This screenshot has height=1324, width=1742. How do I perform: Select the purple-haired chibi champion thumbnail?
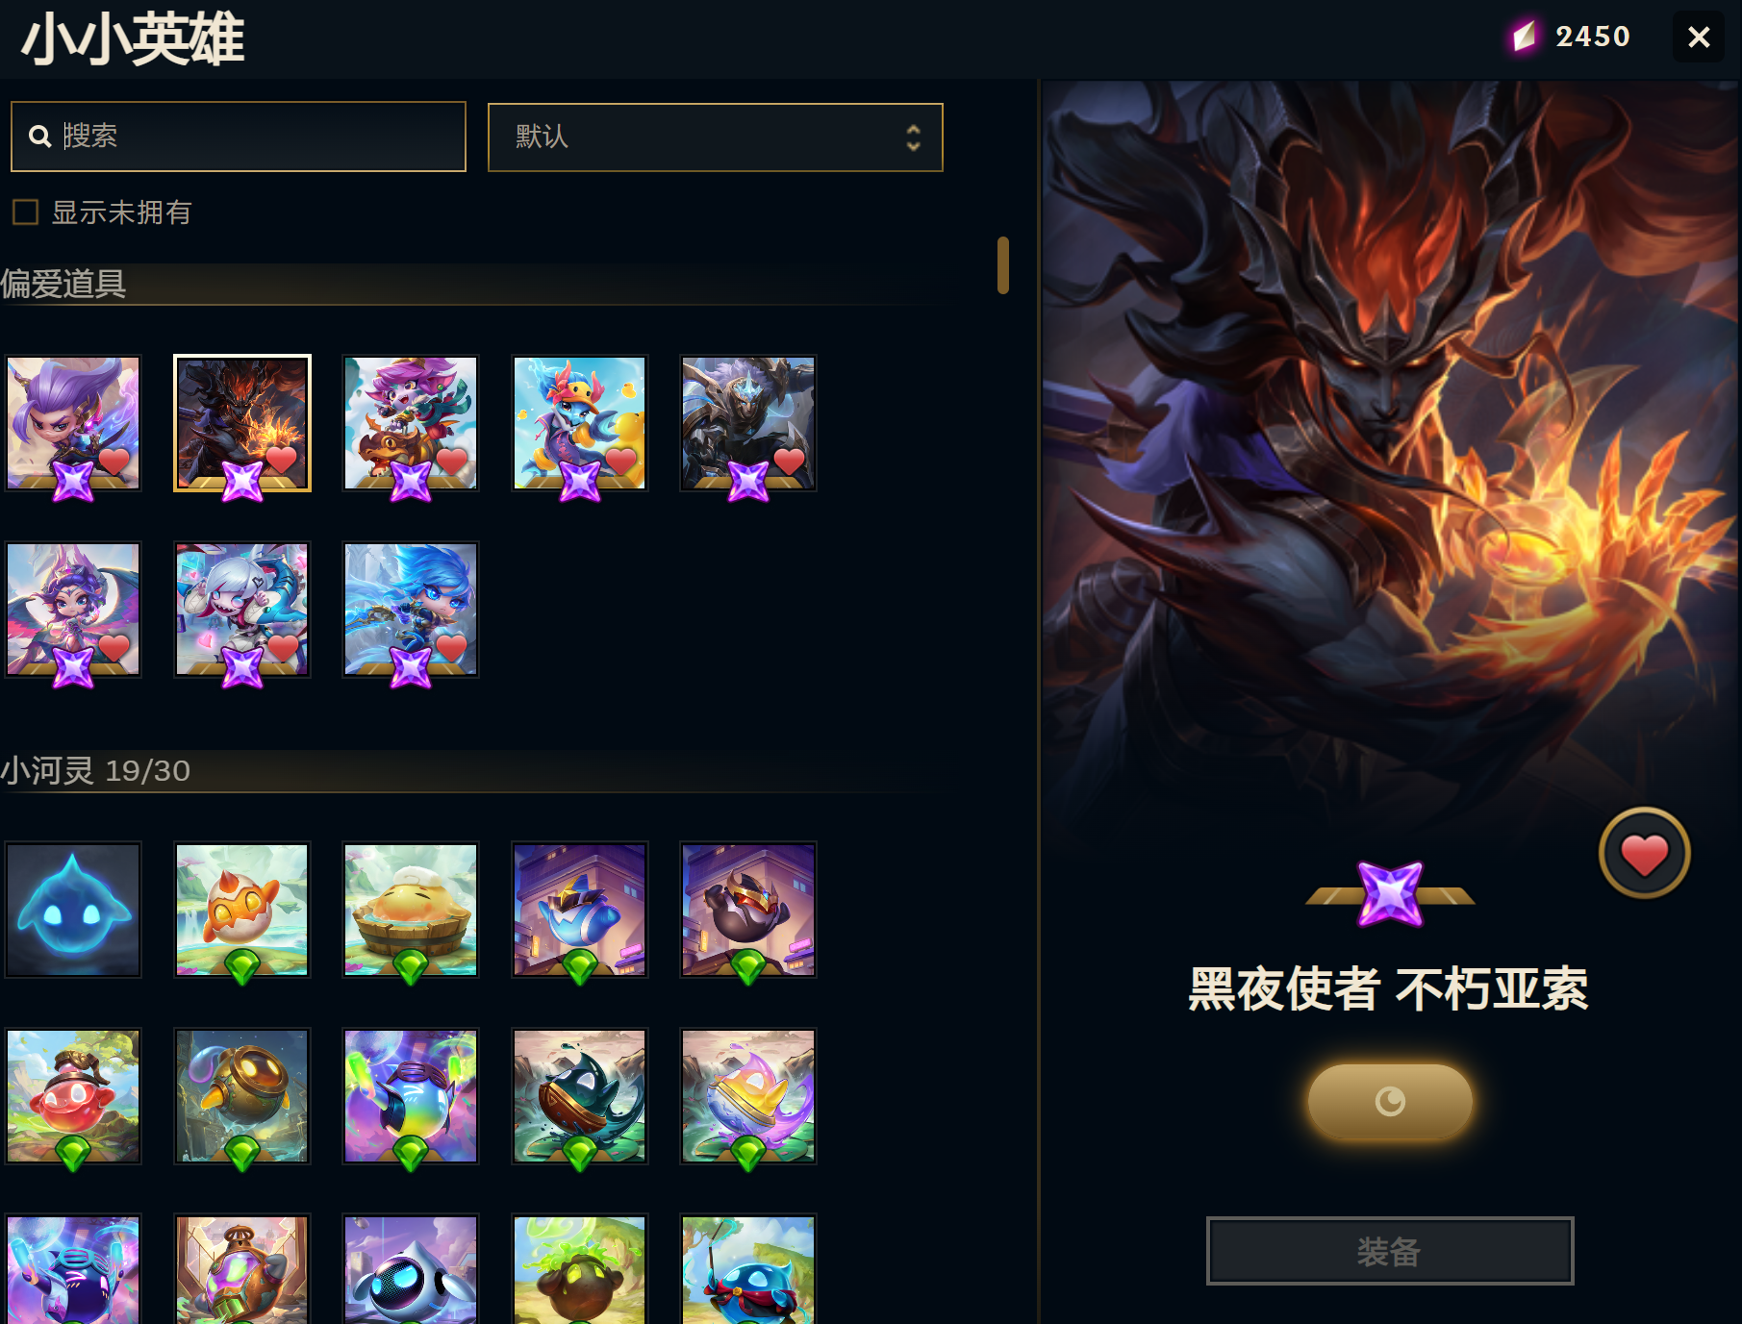tap(73, 423)
